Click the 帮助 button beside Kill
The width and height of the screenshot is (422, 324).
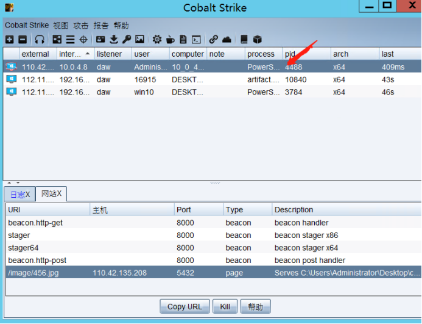click(x=255, y=306)
